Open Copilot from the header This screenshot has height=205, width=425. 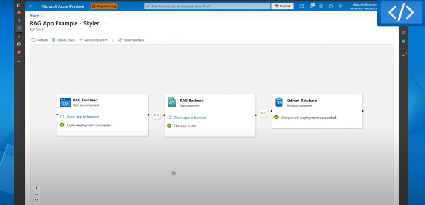[x=282, y=6]
